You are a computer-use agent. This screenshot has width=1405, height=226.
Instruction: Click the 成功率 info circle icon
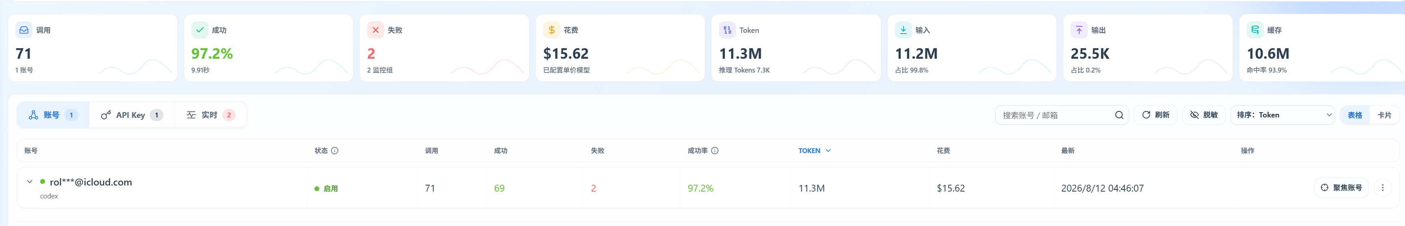coord(715,151)
